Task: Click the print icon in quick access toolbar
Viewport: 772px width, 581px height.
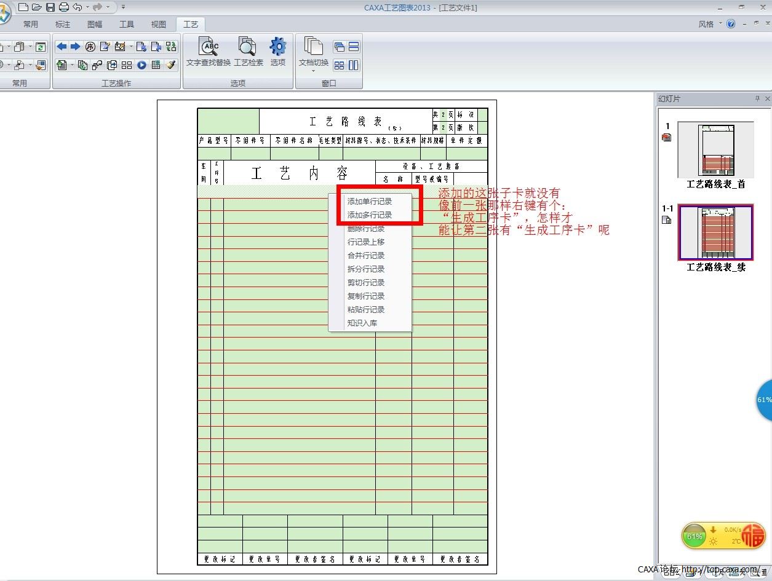Action: point(64,7)
